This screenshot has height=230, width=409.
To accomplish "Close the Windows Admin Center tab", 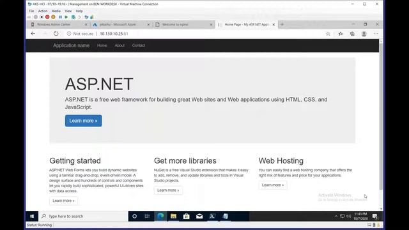I will click(x=86, y=24).
